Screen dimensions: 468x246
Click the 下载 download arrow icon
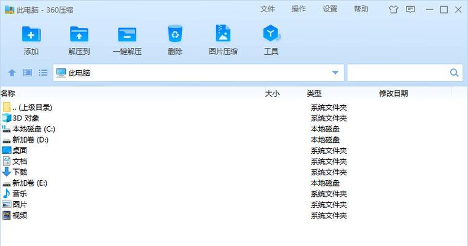click(6, 172)
